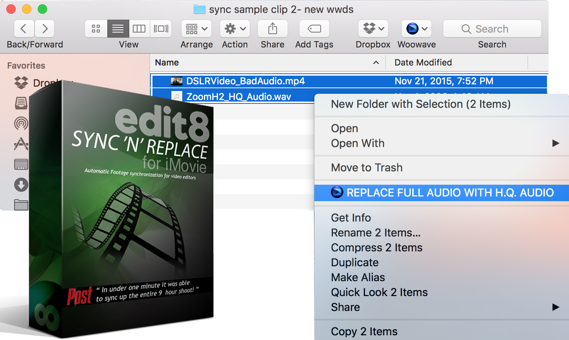
Task: Expand the Share submenu in context menu
Action: (442, 307)
